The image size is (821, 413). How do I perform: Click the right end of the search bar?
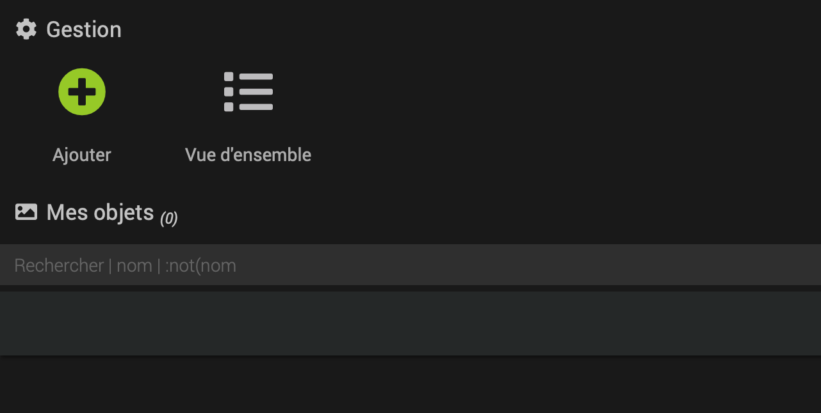tap(801, 265)
